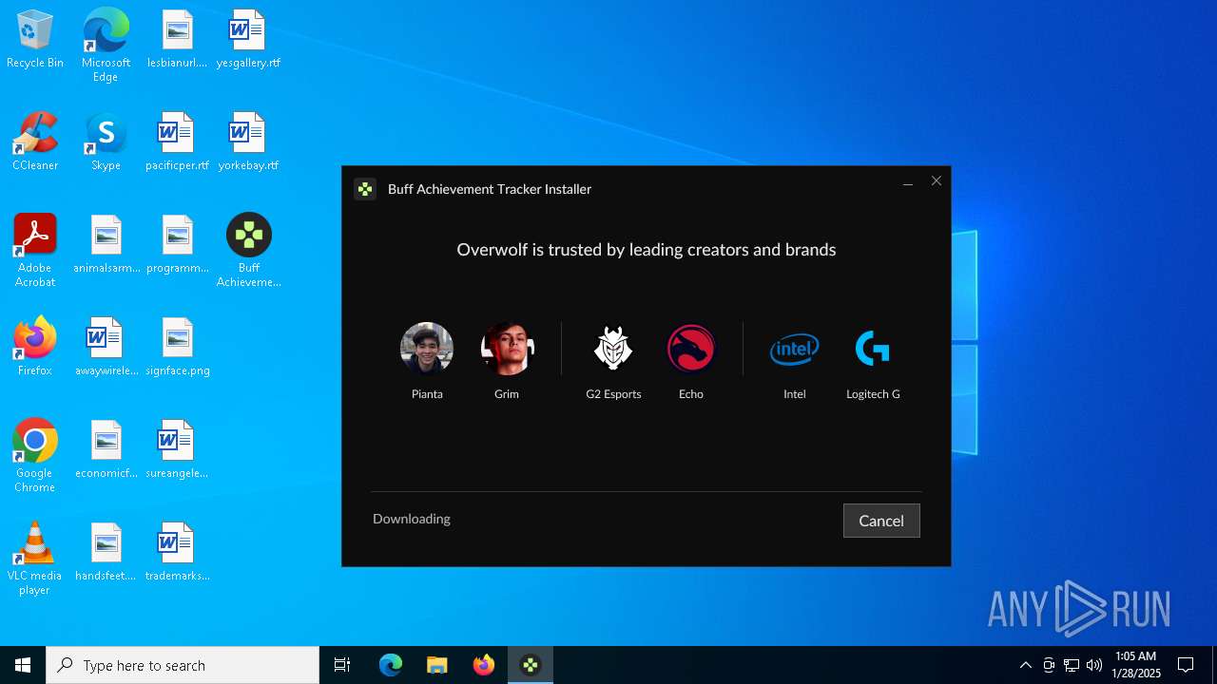Click Pianta's profile picture
The height and width of the screenshot is (684, 1217).
[427, 349]
